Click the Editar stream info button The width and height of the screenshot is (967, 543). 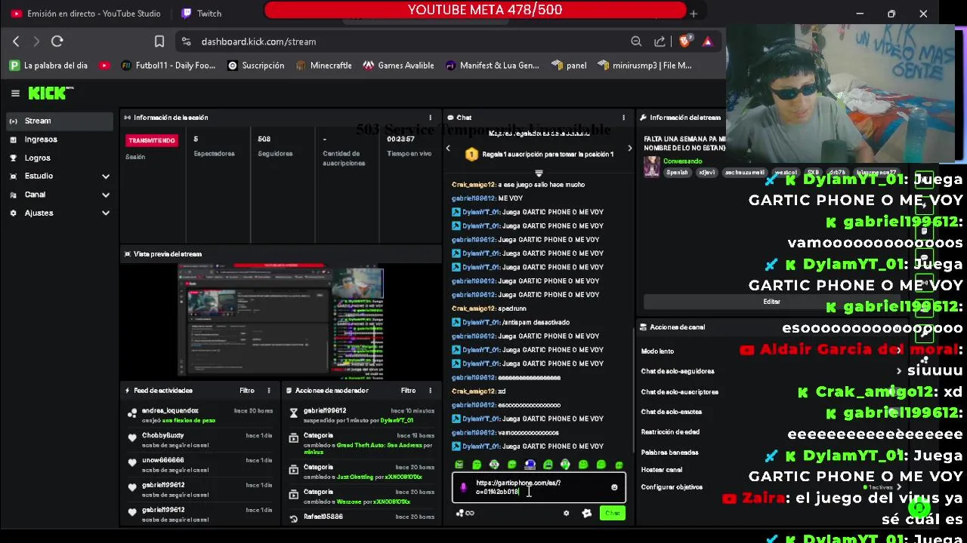click(x=771, y=302)
